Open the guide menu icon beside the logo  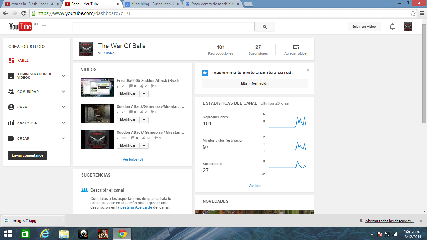click(46, 27)
